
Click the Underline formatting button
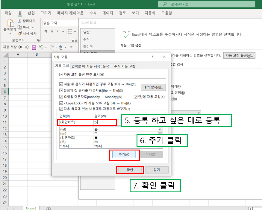(58, 31)
